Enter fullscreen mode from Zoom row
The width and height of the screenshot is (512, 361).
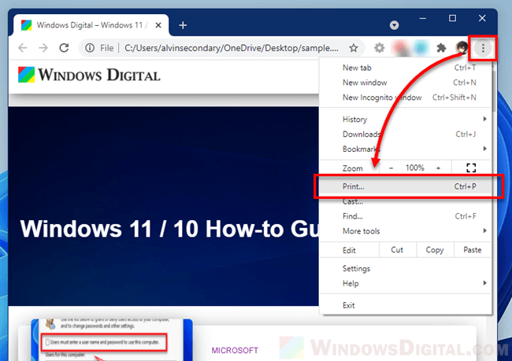click(x=471, y=168)
